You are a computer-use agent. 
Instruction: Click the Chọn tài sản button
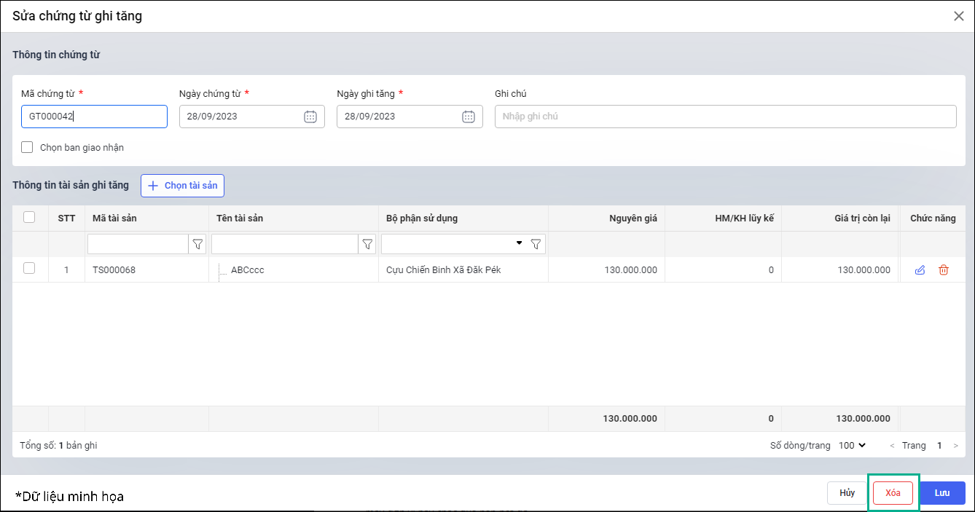point(182,186)
